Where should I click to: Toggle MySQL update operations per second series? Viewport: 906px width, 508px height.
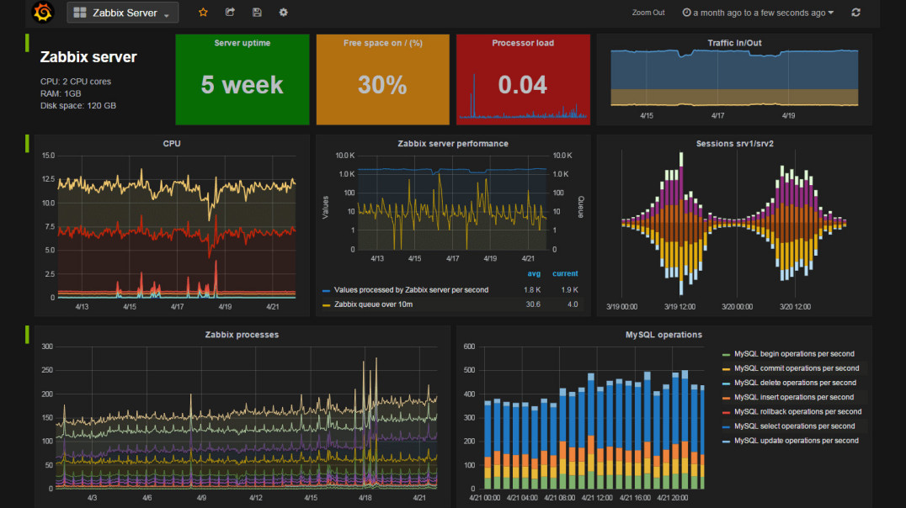[797, 441]
